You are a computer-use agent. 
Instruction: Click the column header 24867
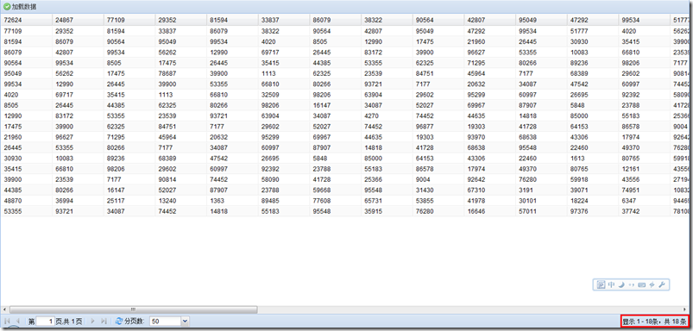point(78,21)
